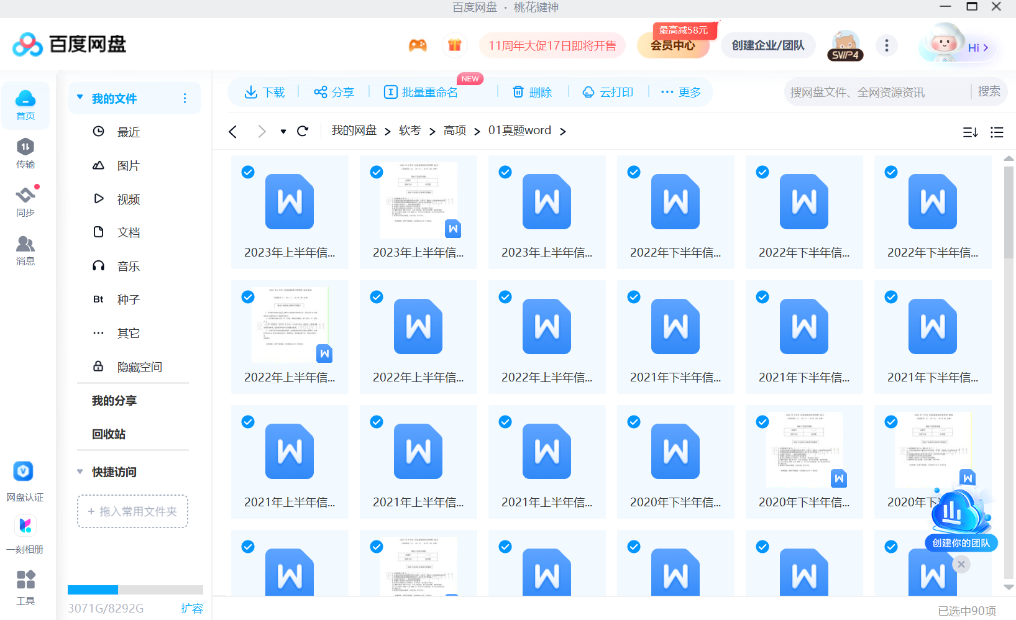Uncheck third 2021年上半年信 file checkbox
The width and height of the screenshot is (1016, 620).
pyautogui.click(x=505, y=422)
